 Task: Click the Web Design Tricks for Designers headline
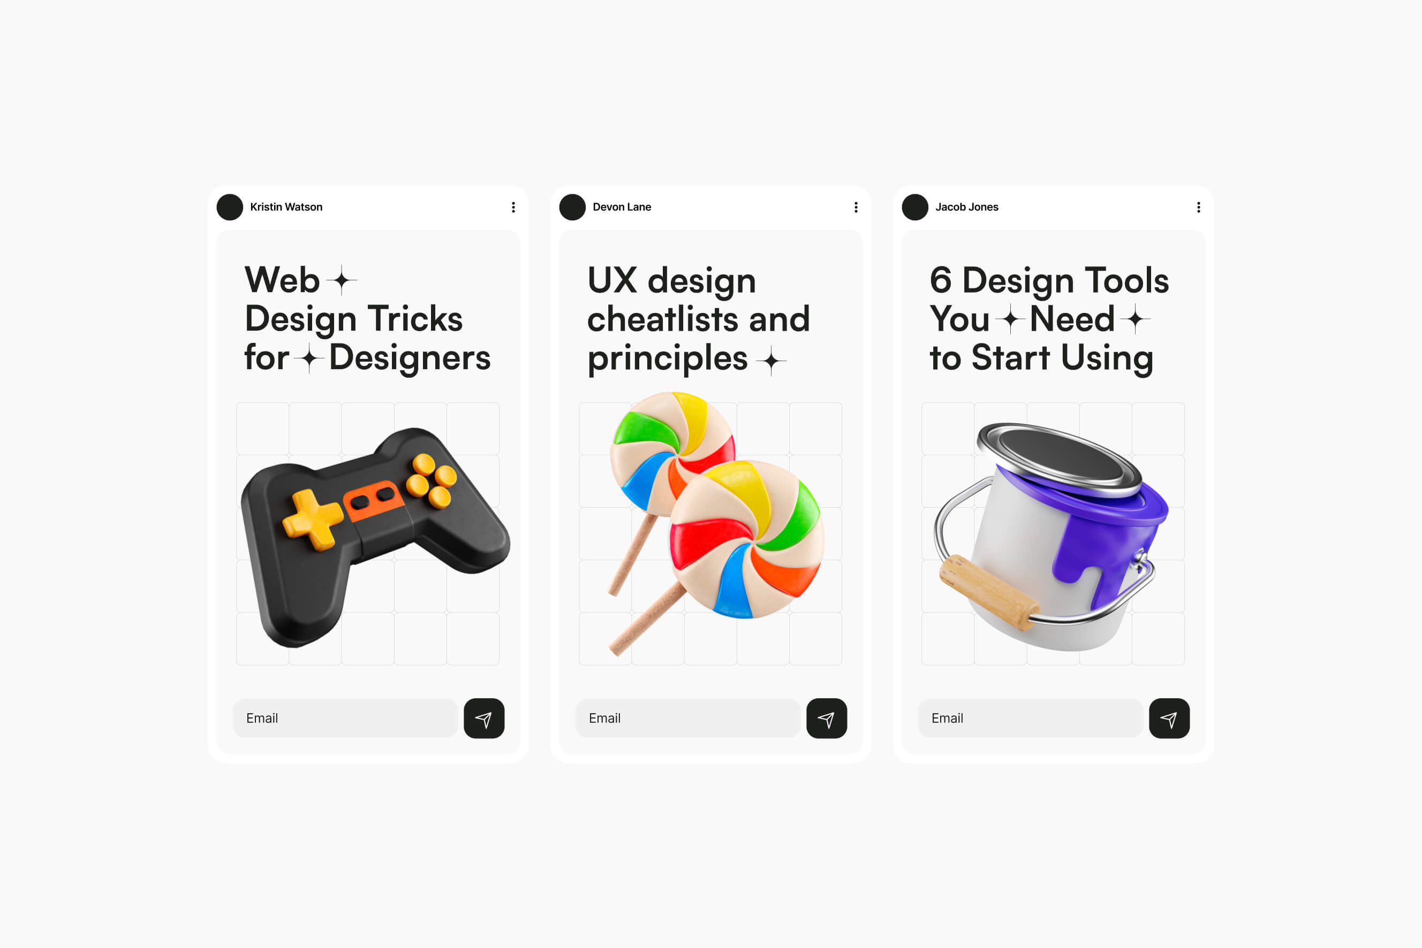point(367,319)
